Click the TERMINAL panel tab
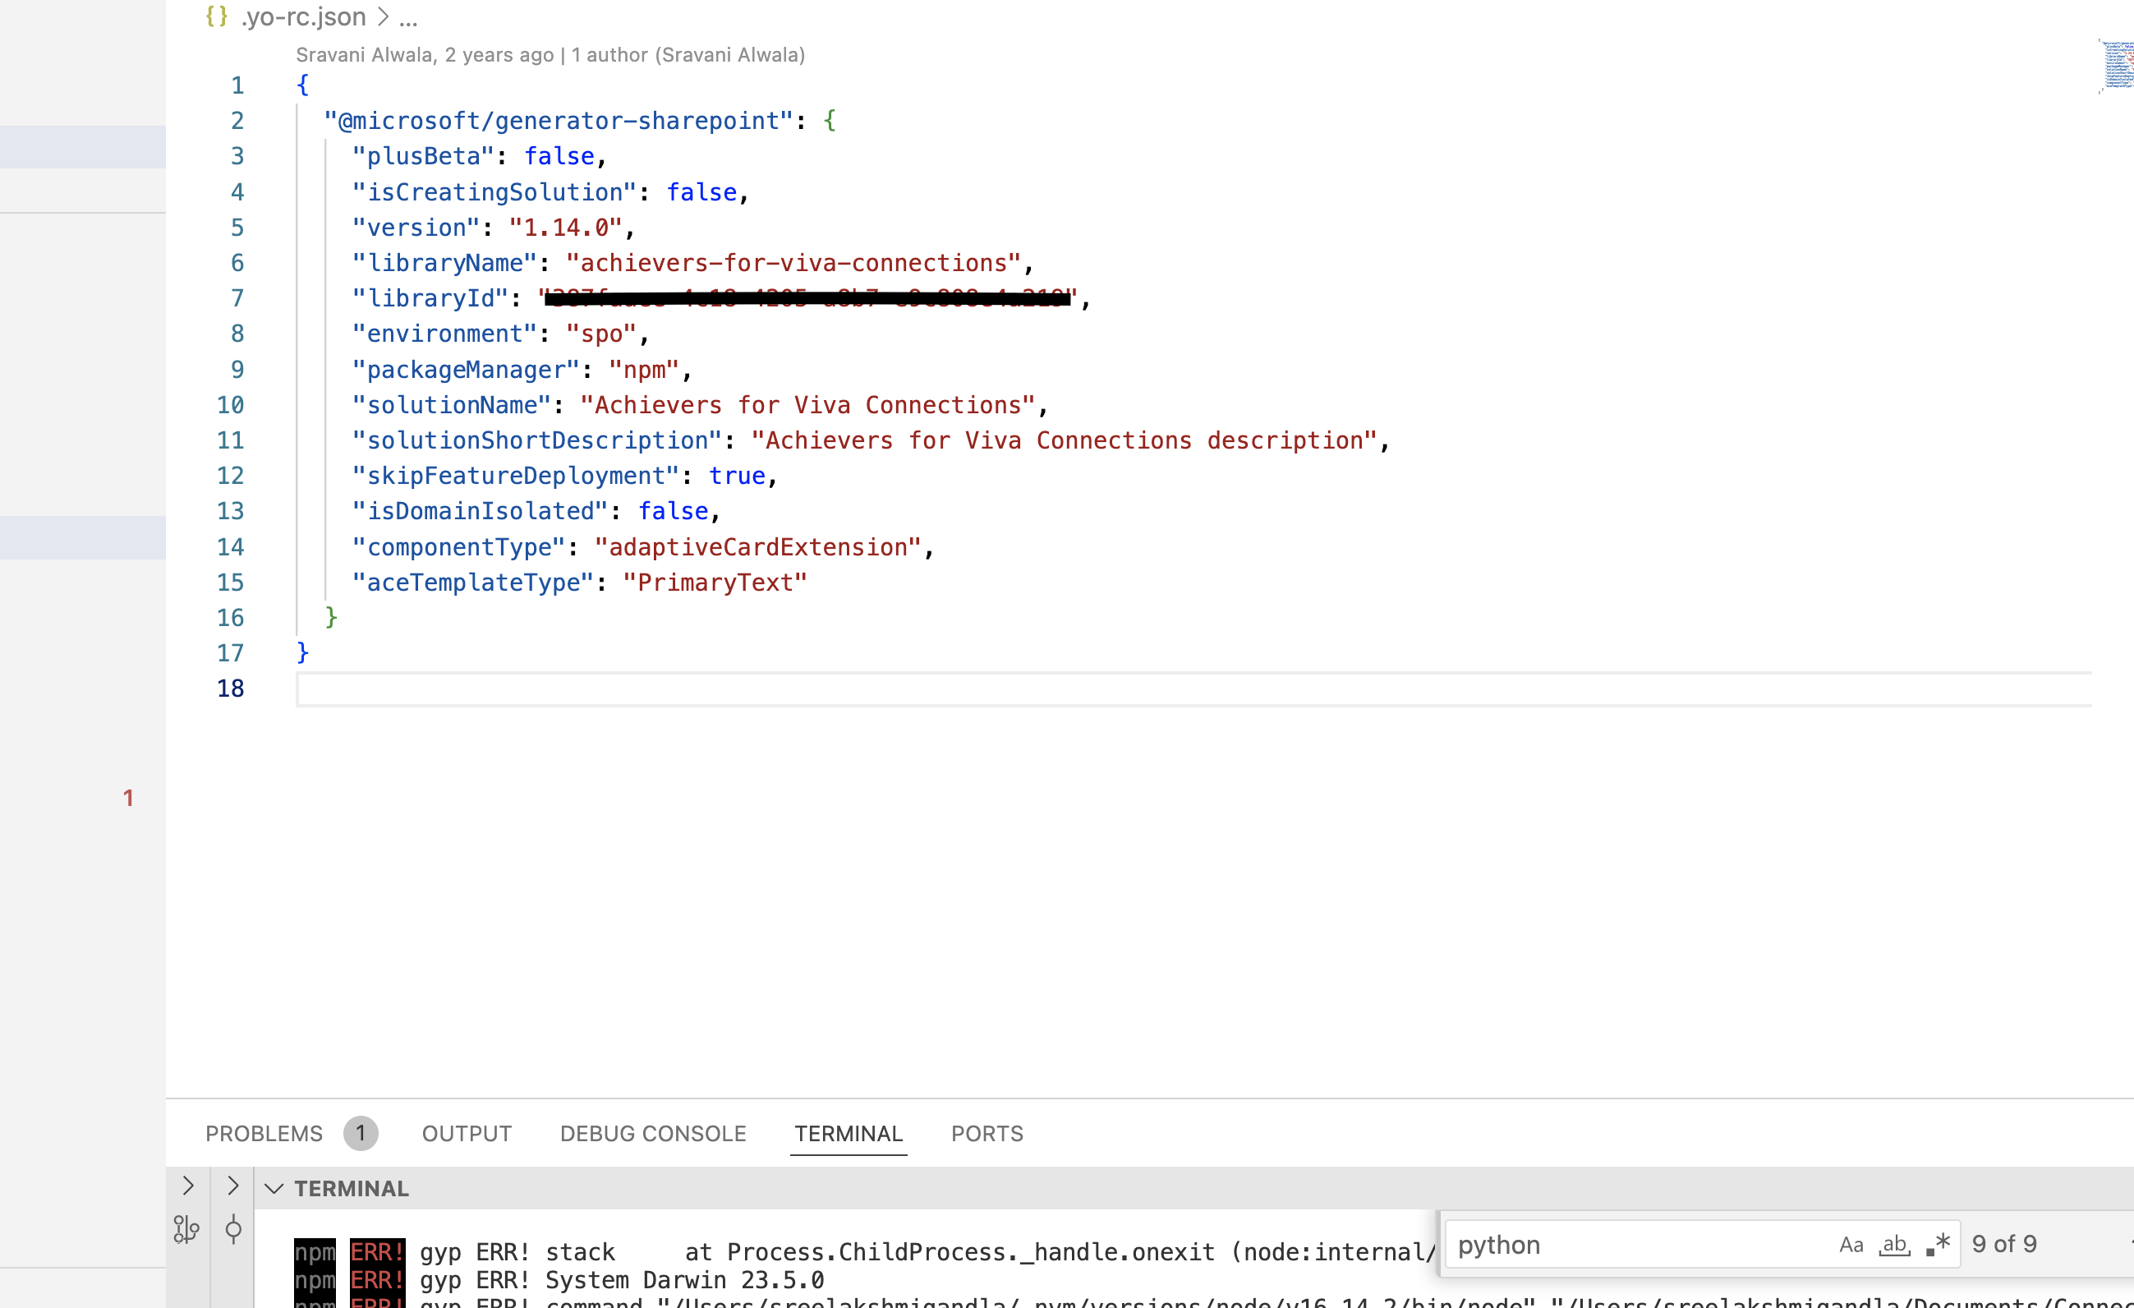This screenshot has width=2134, height=1308. pos(848,1133)
